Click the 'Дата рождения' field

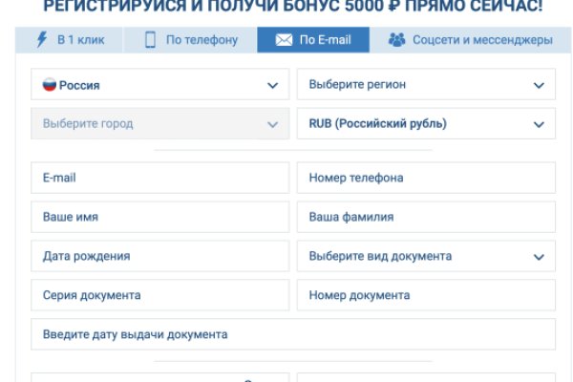tap(159, 256)
